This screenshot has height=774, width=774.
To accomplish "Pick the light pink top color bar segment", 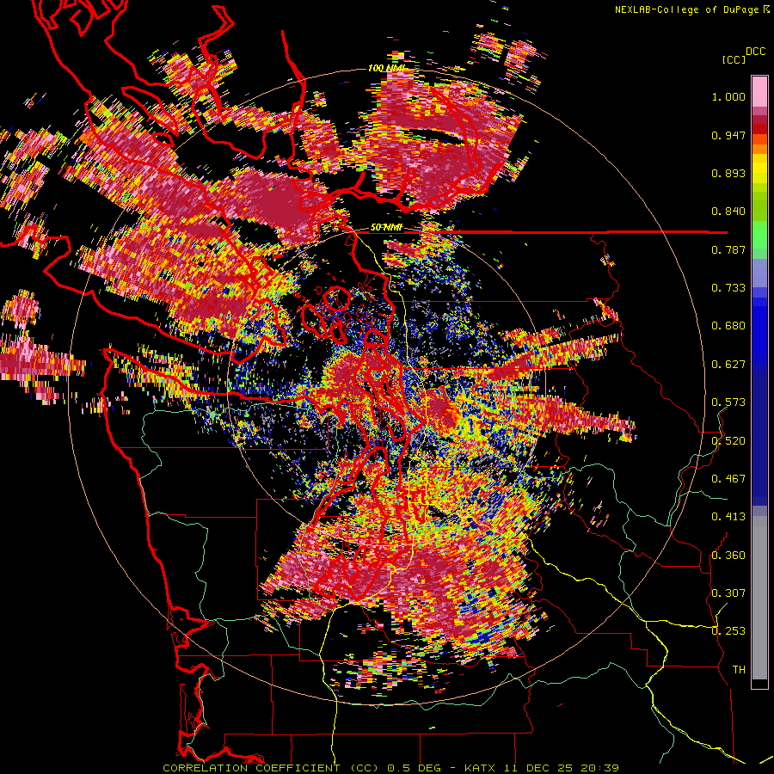I will coord(759,91).
